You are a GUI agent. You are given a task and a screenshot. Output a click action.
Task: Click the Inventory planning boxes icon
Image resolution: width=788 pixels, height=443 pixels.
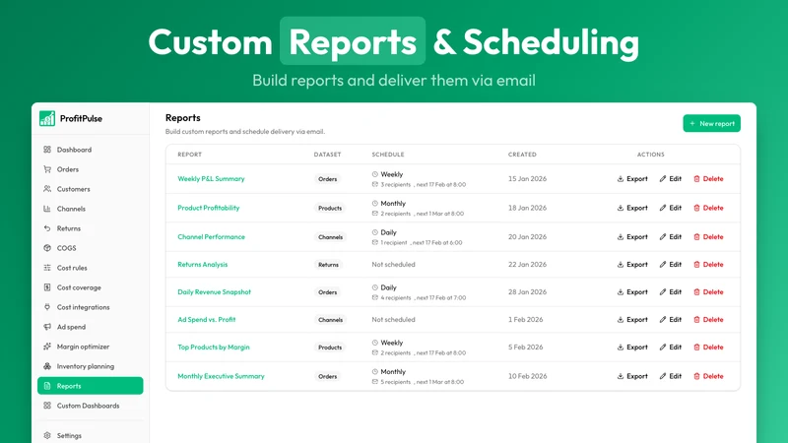[47, 366]
